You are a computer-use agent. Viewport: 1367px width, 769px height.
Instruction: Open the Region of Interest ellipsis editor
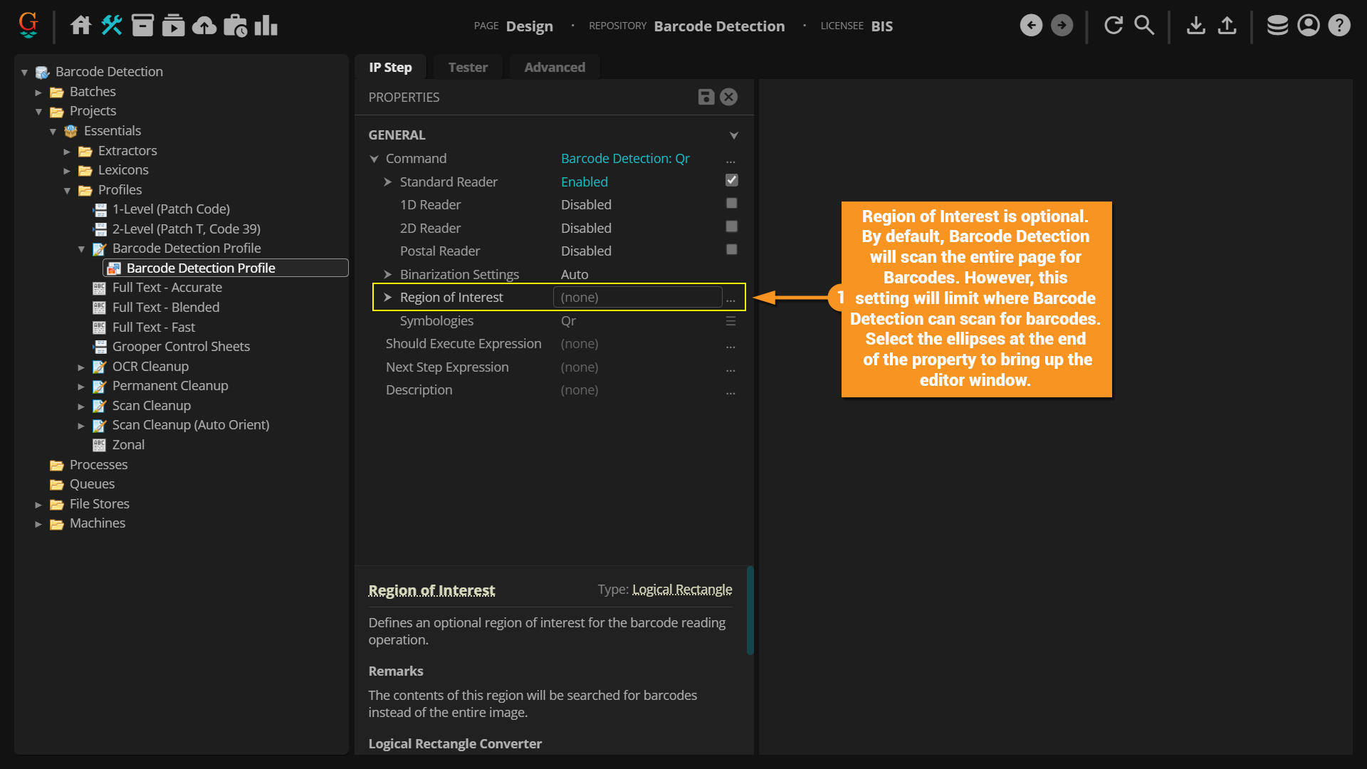click(730, 298)
